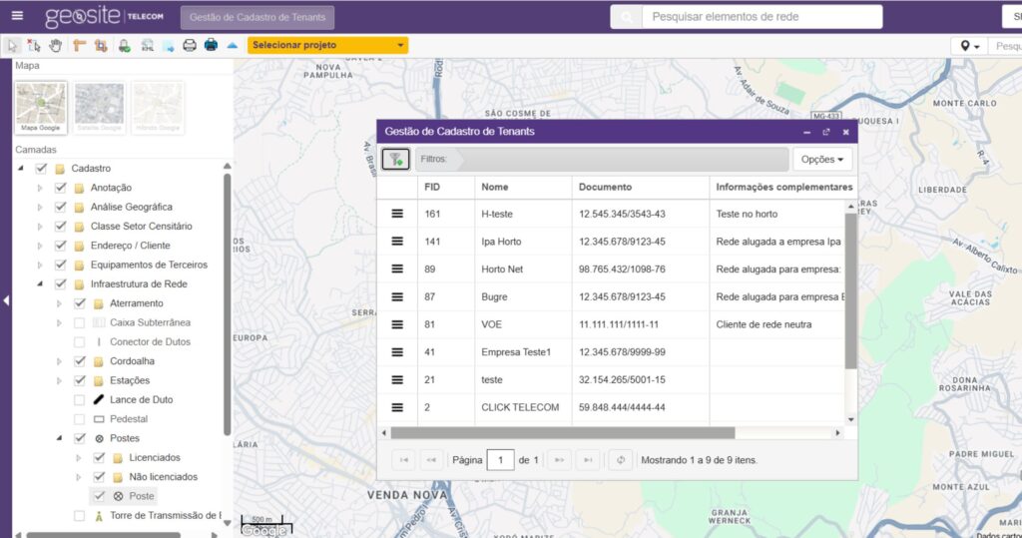Select the Mapa Google basemap thumbnail
Image resolution: width=1022 pixels, height=538 pixels.
coord(42,108)
